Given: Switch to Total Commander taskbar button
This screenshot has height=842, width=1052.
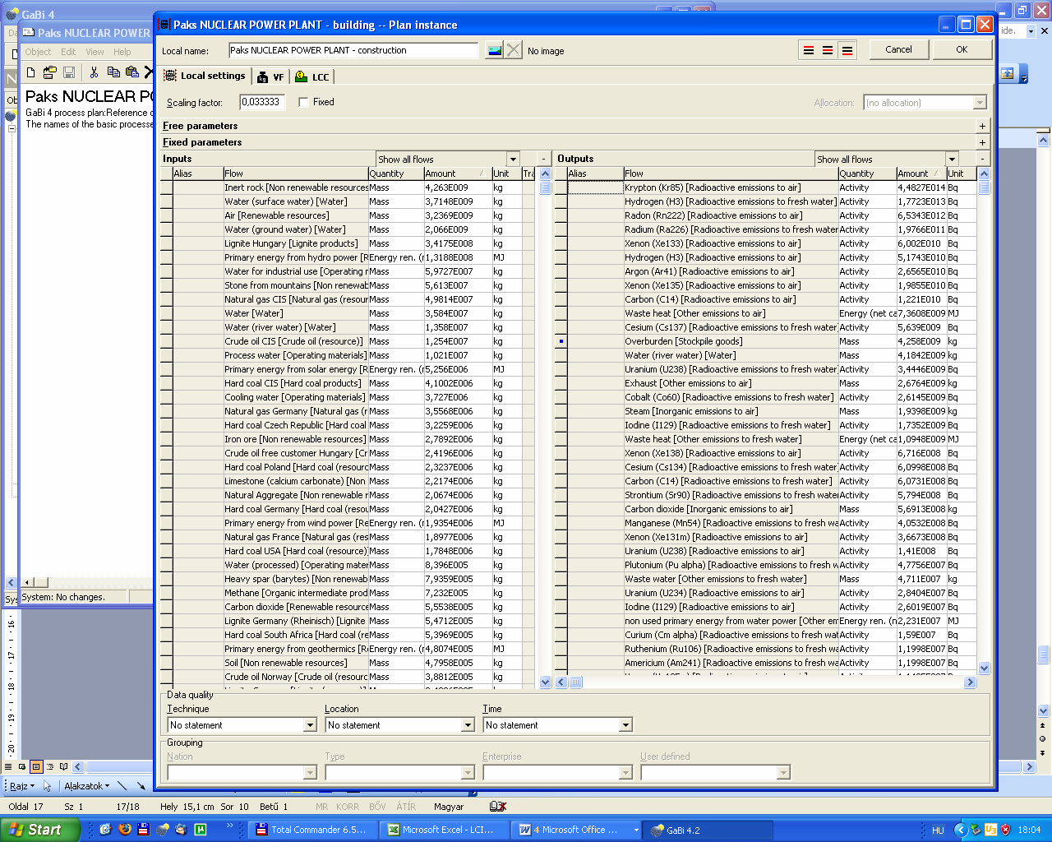Looking at the screenshot, I should (x=313, y=830).
